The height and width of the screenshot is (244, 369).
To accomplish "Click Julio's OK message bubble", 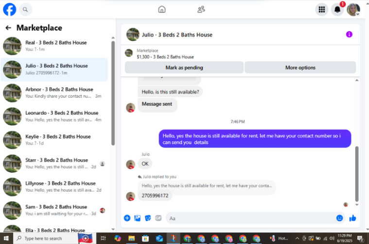I will [x=145, y=163].
